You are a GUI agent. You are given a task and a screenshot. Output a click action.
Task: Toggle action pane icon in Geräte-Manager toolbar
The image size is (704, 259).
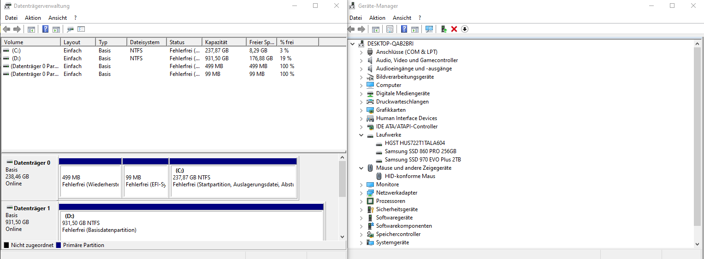415,29
